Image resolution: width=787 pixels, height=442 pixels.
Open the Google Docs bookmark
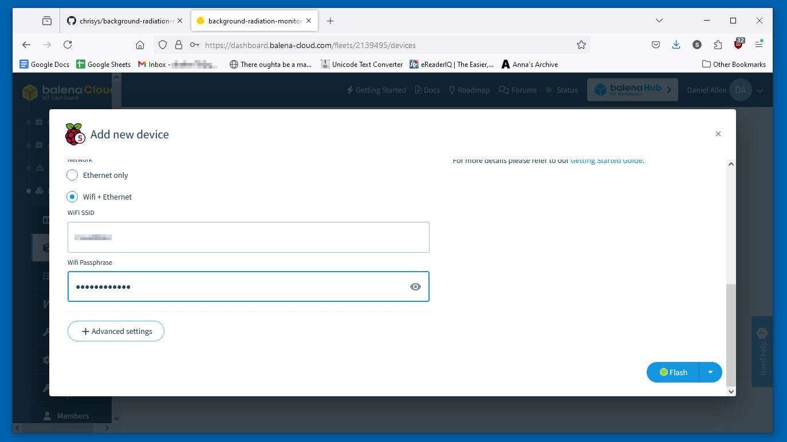point(44,64)
